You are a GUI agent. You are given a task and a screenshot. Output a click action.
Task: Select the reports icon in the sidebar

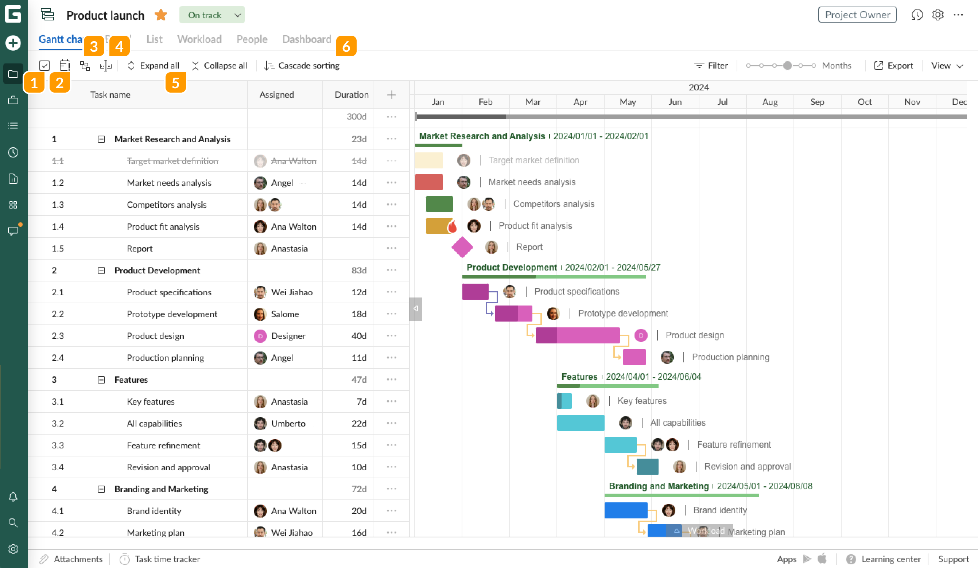point(13,179)
